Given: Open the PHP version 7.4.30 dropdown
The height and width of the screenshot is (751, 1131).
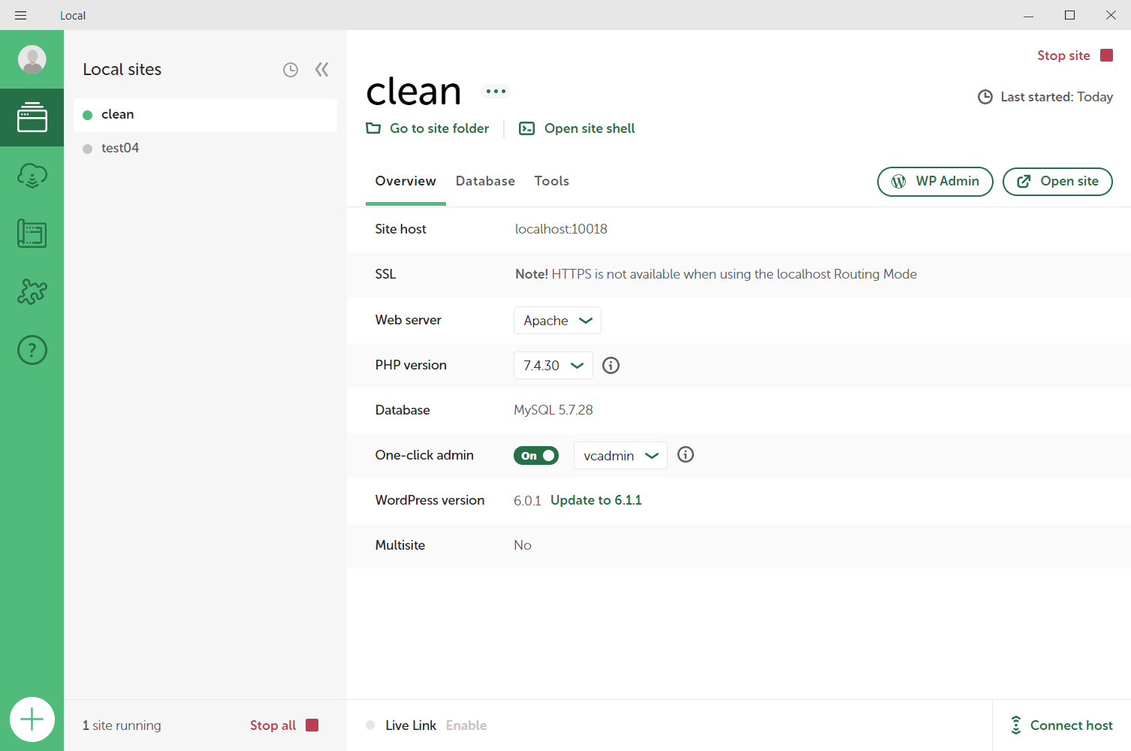Looking at the screenshot, I should [x=553, y=366].
